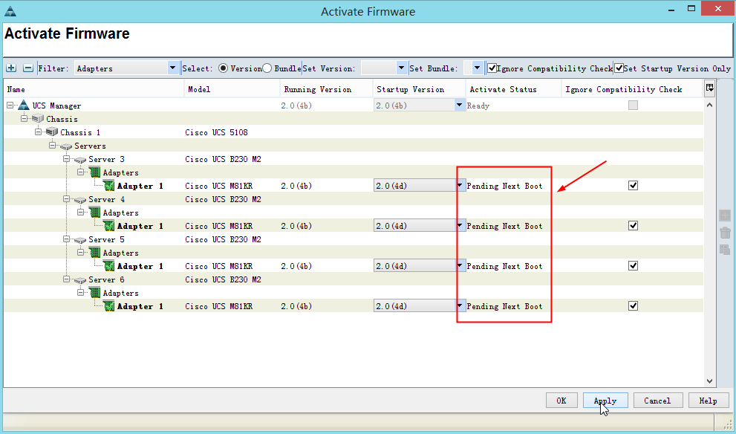Image resolution: width=736 pixels, height=434 pixels.
Task: Click the Running Version column header
Action: (x=327, y=89)
